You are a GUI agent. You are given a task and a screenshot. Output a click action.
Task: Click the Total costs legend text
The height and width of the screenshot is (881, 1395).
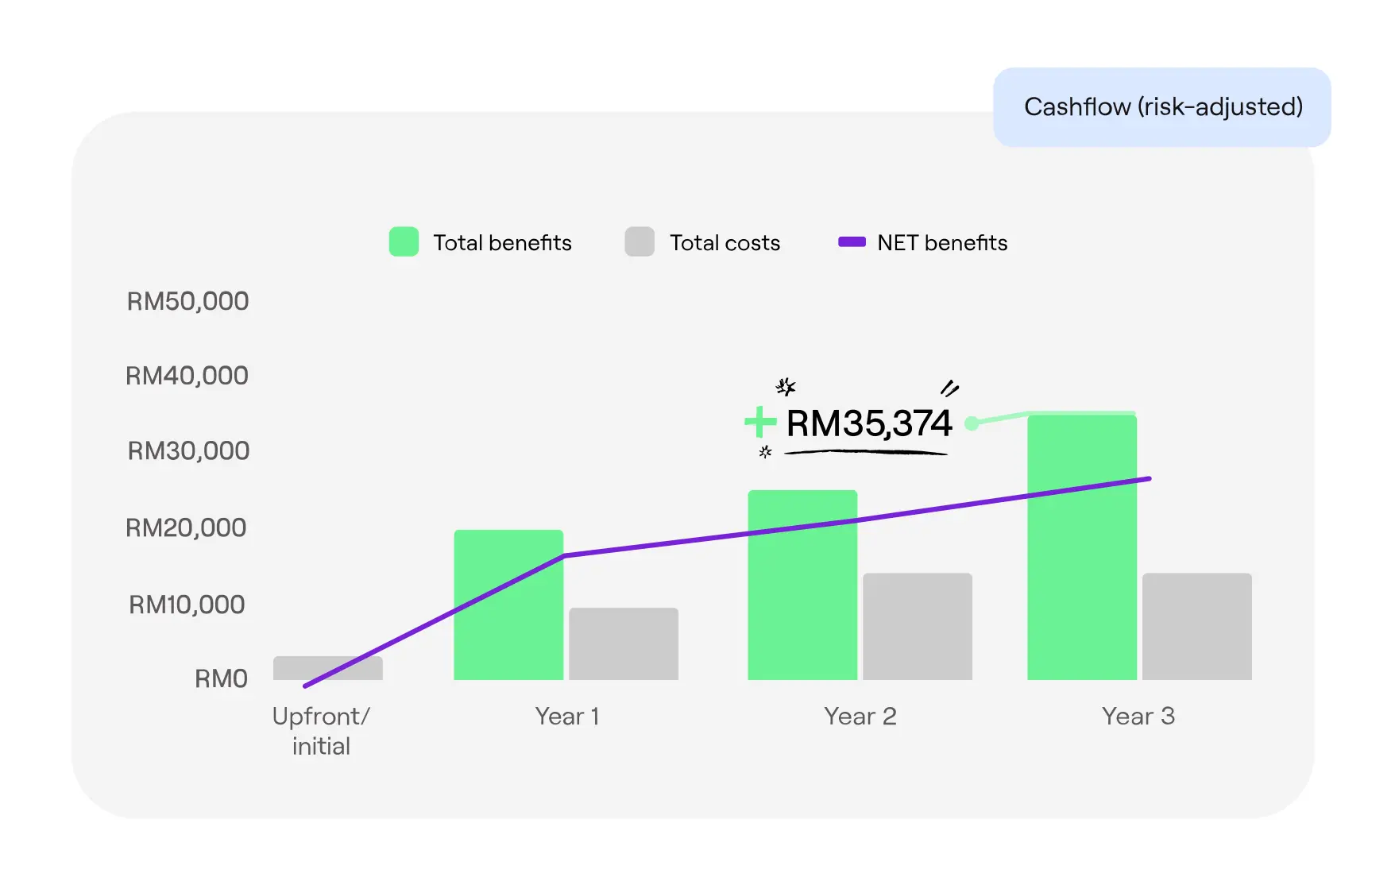[x=725, y=243]
